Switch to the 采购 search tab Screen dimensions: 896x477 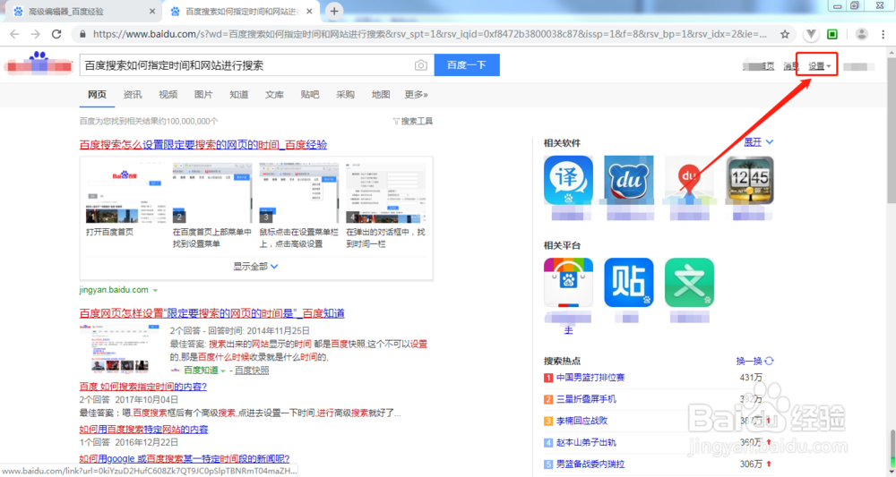coord(345,95)
